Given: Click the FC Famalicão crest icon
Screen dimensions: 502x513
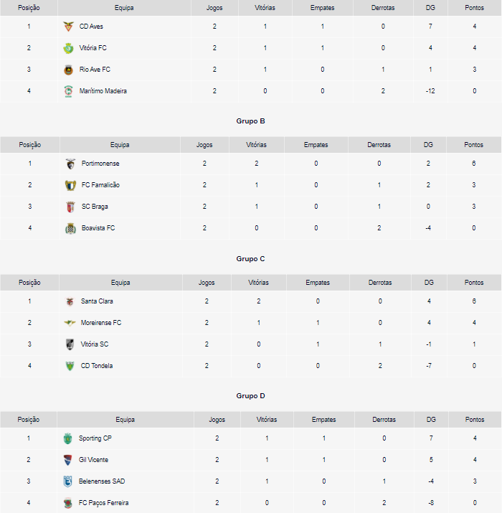Looking at the screenshot, I should [70, 185].
